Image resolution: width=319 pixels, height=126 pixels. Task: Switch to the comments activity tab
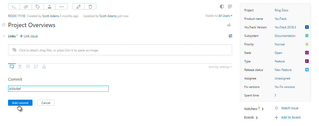point(12,67)
